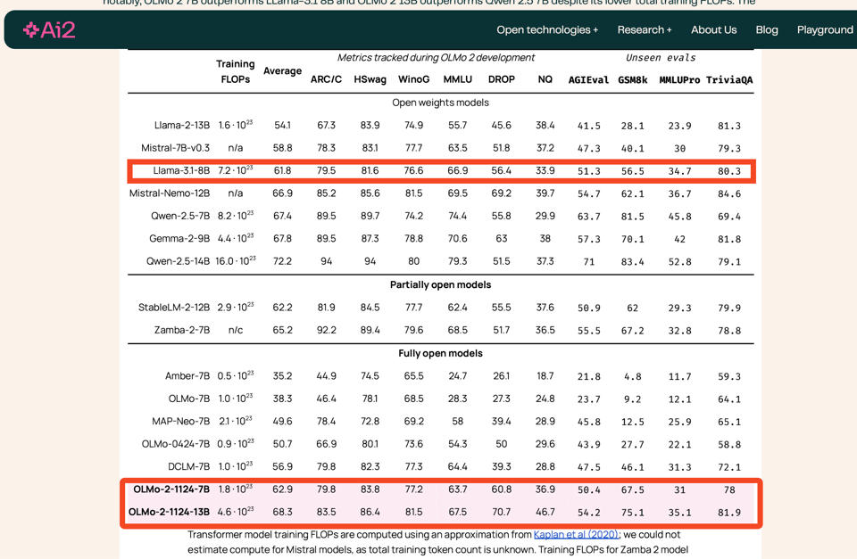
Task: Click the TriviaQA column header
Action: coord(728,80)
